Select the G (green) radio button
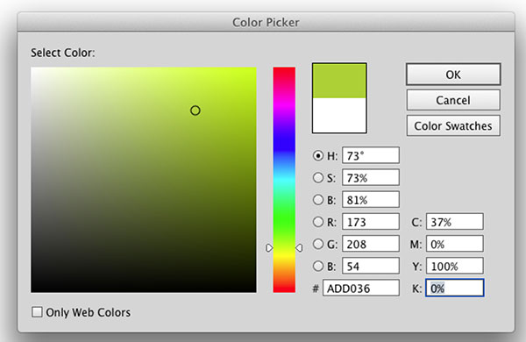The height and width of the screenshot is (342, 526). click(317, 244)
